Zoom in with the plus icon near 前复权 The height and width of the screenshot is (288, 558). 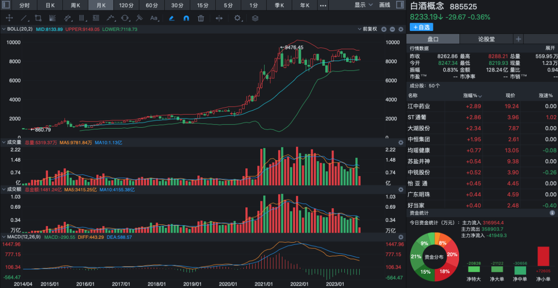click(384, 29)
